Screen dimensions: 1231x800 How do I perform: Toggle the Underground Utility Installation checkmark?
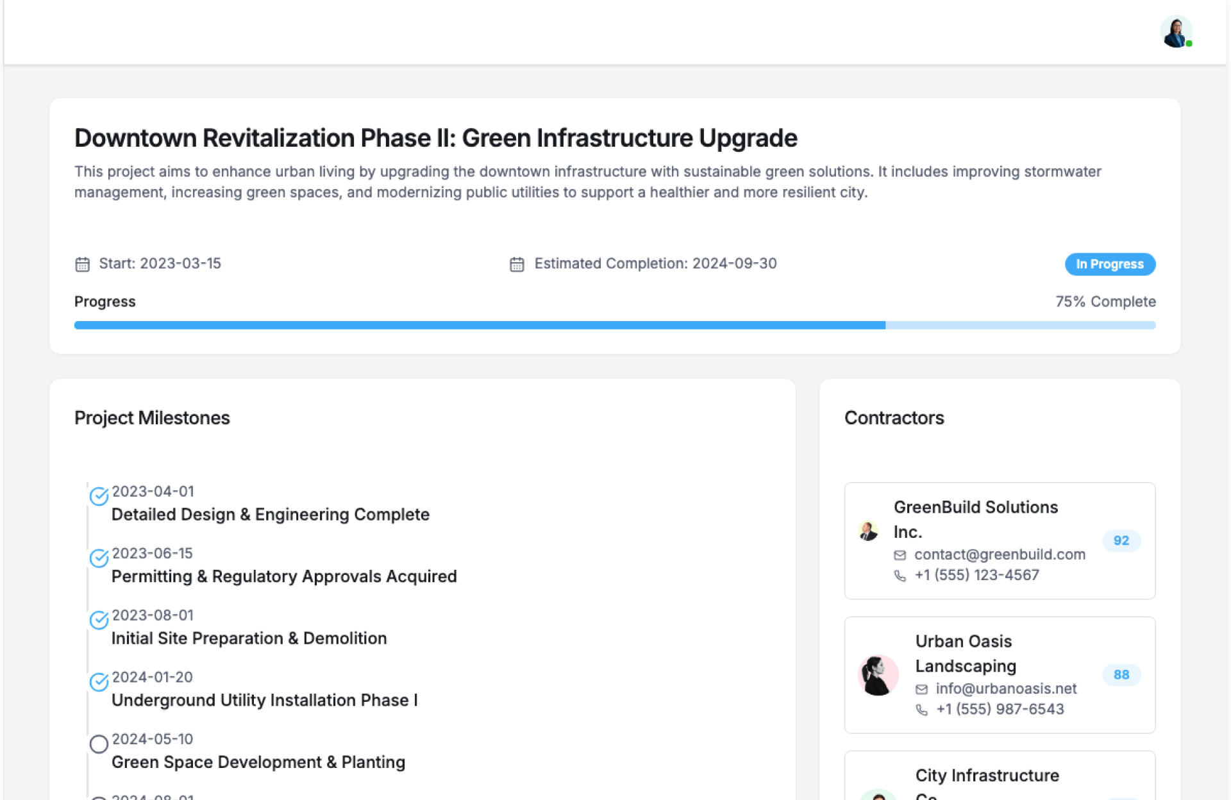(99, 682)
